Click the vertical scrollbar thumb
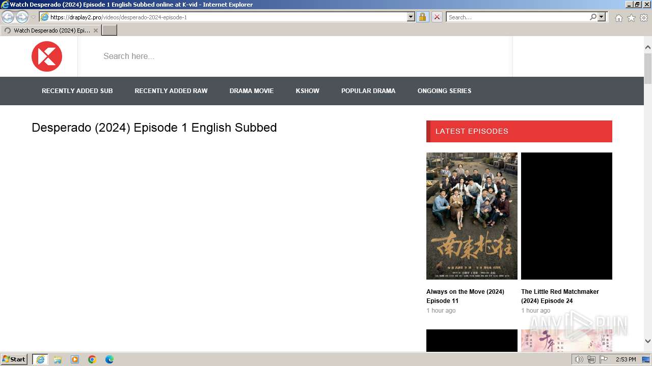652x366 pixels. pos(648,68)
